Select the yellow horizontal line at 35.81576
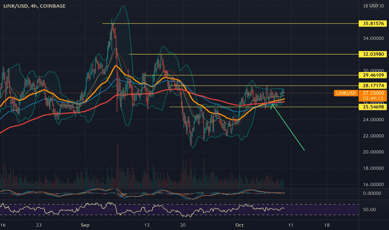 (x=231, y=23)
